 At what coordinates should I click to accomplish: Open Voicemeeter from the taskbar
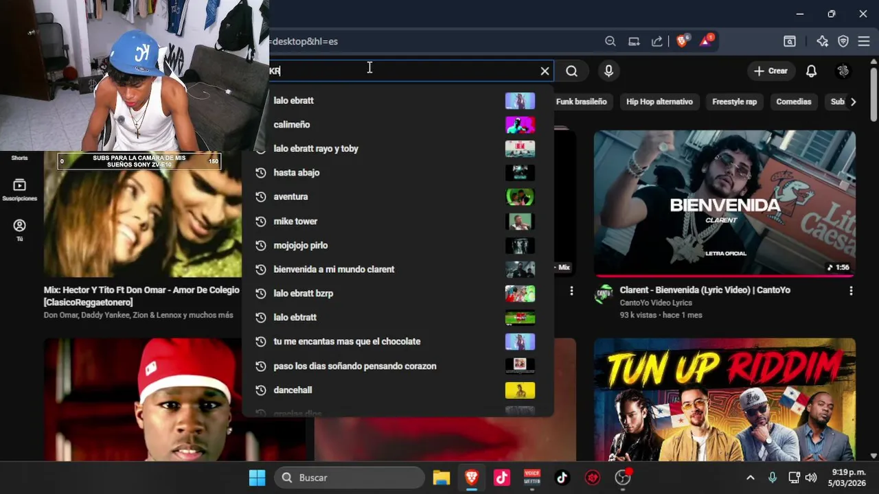532,478
